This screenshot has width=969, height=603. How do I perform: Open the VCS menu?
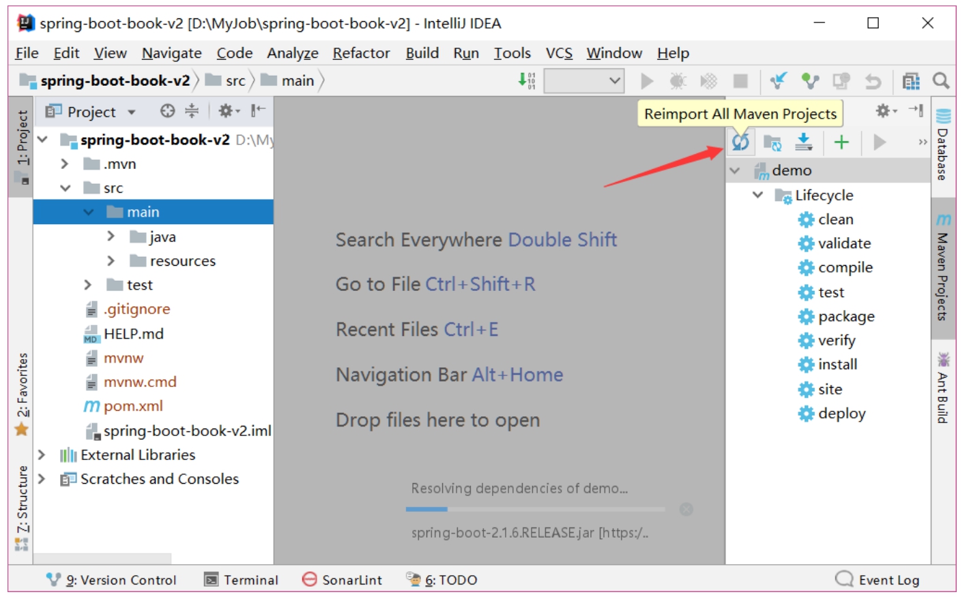(559, 53)
